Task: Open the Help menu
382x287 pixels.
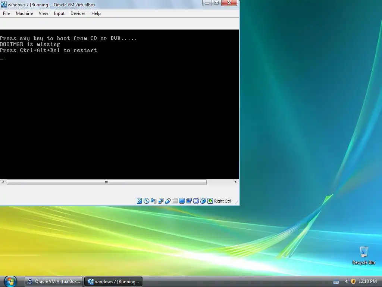Action: pos(96,13)
